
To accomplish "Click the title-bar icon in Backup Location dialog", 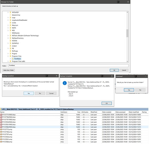I will [x=47, y=76].
